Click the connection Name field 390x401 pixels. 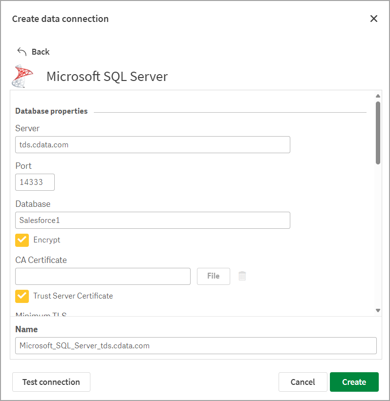pyautogui.click(x=195, y=345)
